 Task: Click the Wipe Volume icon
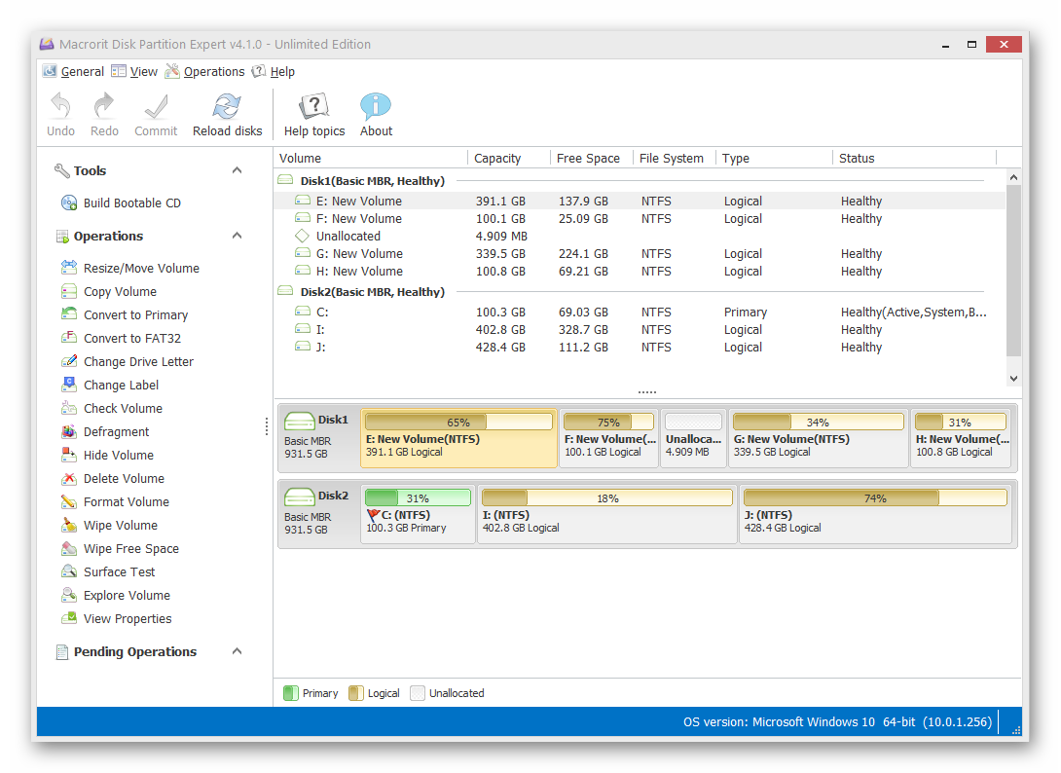pos(69,526)
